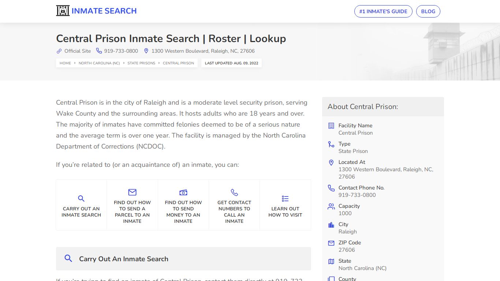Click the link icon beside Official Site
The height and width of the screenshot is (281, 500).
(x=59, y=51)
